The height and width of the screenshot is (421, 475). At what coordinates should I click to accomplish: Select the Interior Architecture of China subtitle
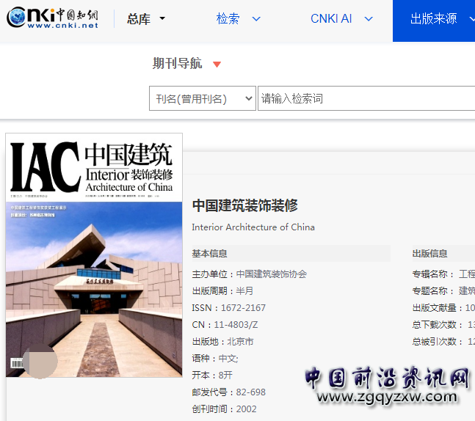tap(253, 227)
